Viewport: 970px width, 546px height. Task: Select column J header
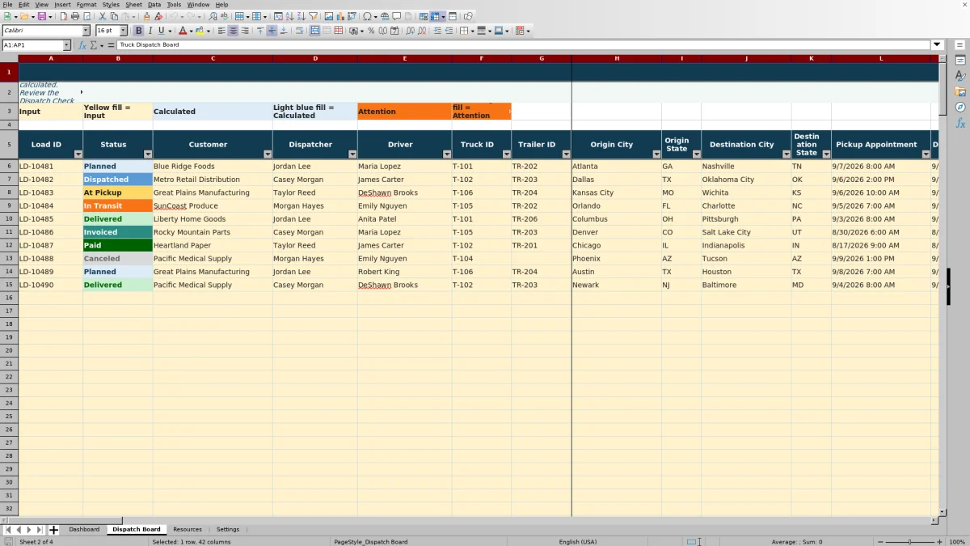pyautogui.click(x=746, y=59)
